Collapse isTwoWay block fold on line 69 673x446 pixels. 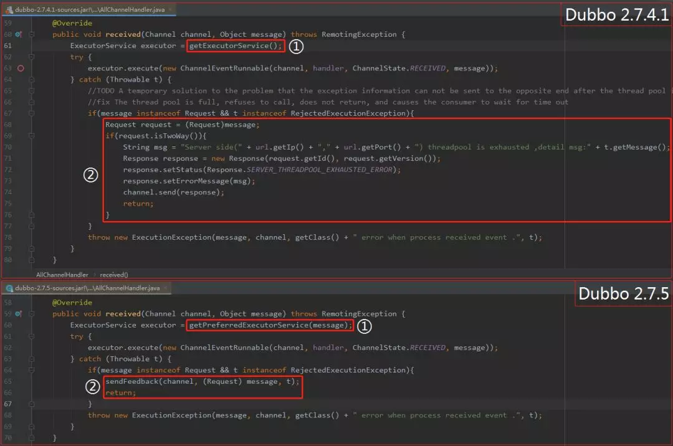(x=32, y=136)
